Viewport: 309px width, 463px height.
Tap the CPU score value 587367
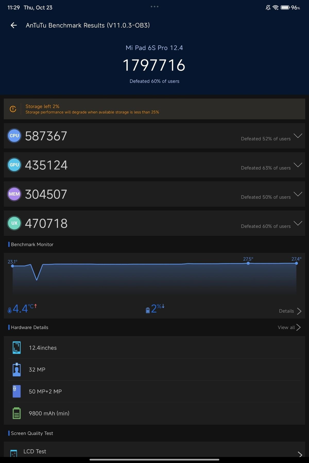46,136
